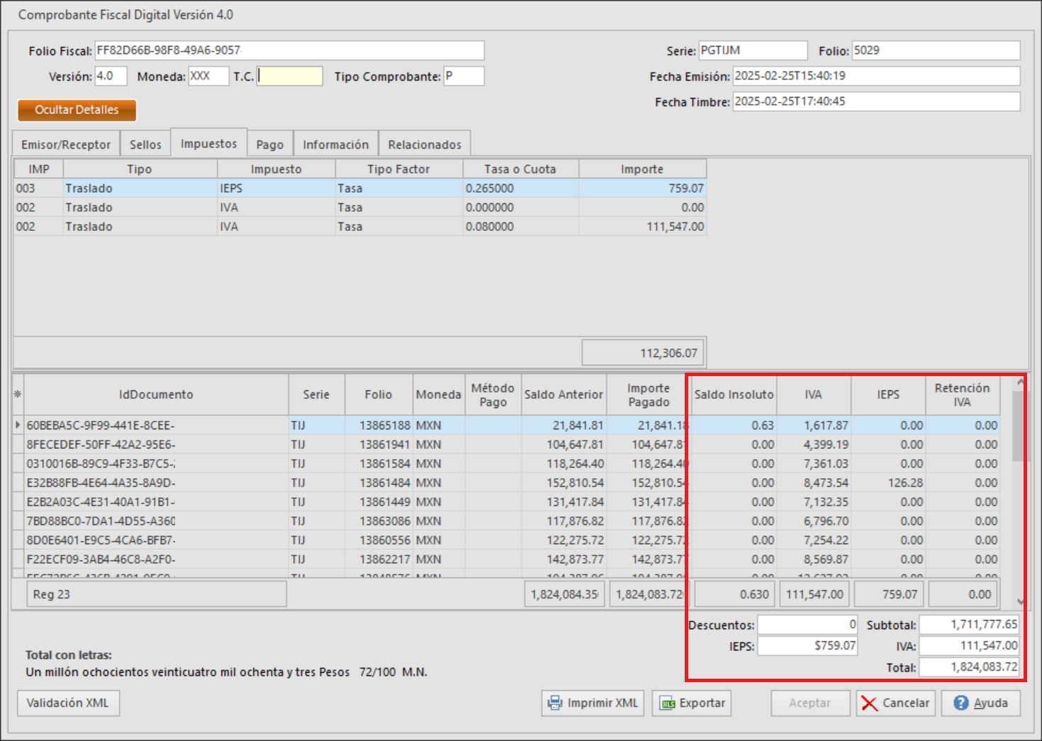Click the IVA cell showing 8,569.87
The width and height of the screenshot is (1042, 741).
814,559
